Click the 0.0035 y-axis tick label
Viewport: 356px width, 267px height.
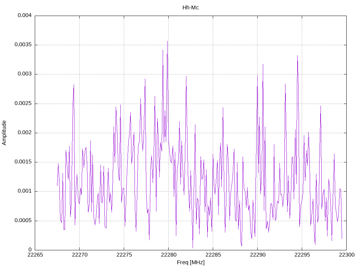point(23,45)
